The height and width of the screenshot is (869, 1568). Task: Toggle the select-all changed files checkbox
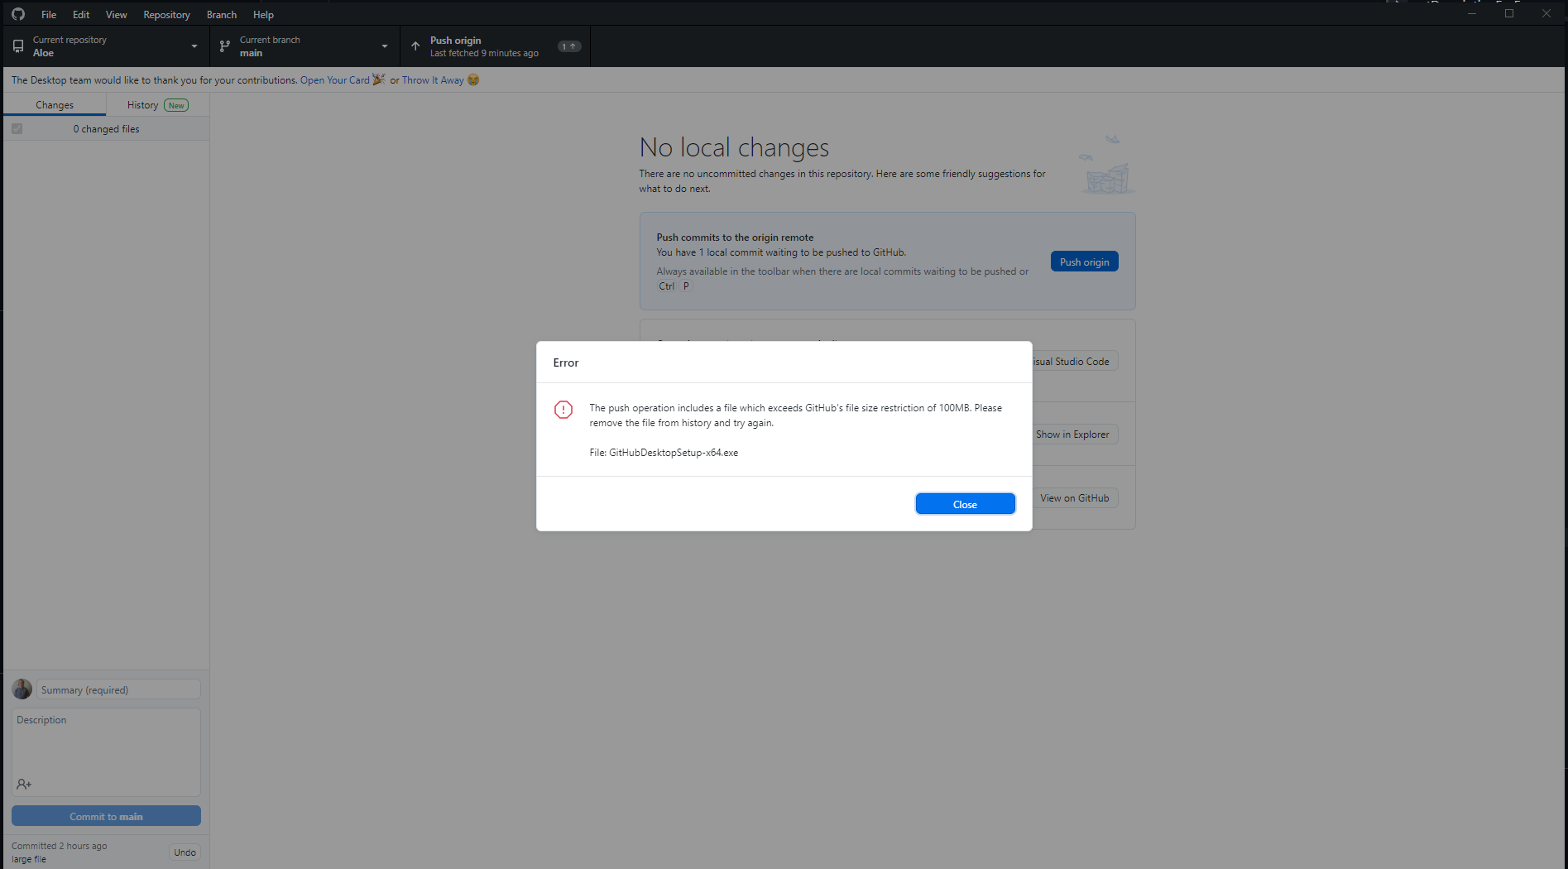click(x=17, y=129)
